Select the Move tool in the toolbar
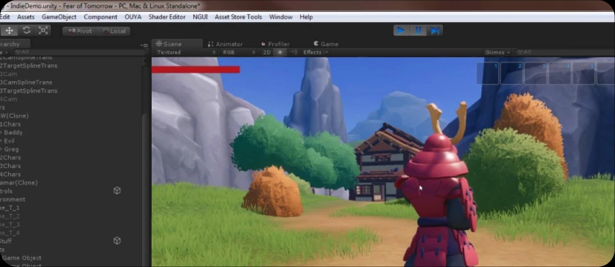This screenshot has width=615, height=267. [x=10, y=31]
